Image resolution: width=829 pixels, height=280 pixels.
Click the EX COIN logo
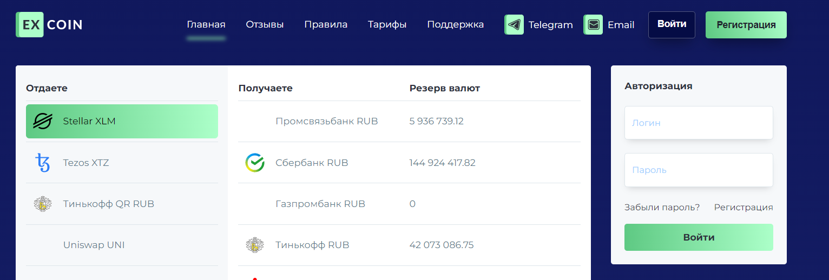point(49,24)
